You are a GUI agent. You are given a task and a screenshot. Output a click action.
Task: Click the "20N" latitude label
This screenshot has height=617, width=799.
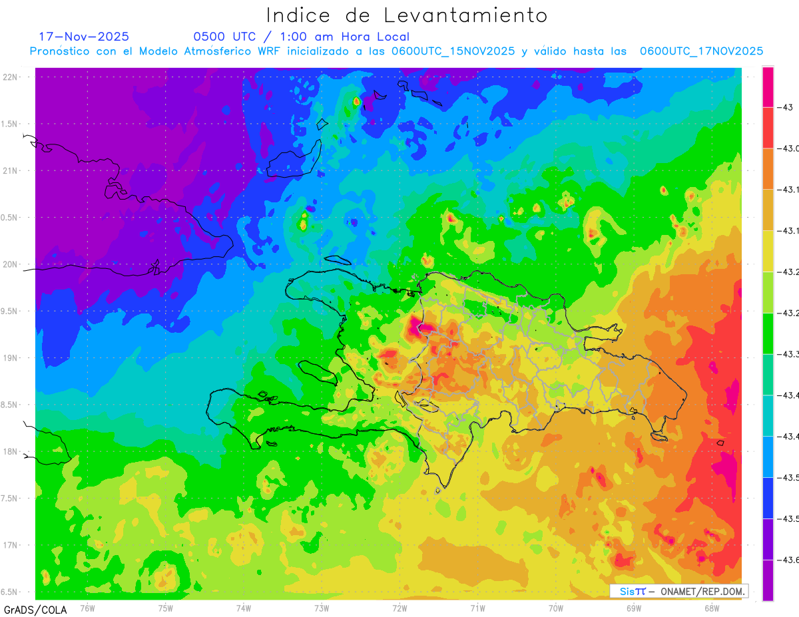click(x=11, y=264)
